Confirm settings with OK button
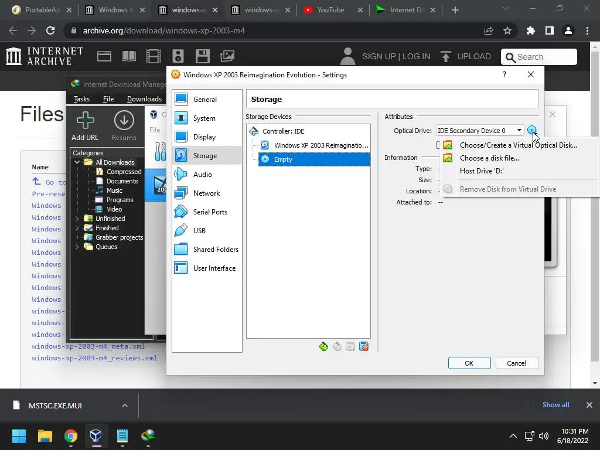 click(469, 363)
